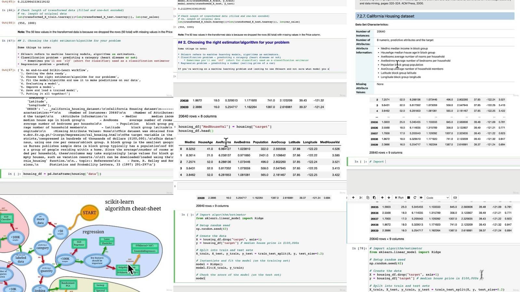Click the '7.2.7. California Housing dataset' heading

pyautogui.click(x=385, y=16)
